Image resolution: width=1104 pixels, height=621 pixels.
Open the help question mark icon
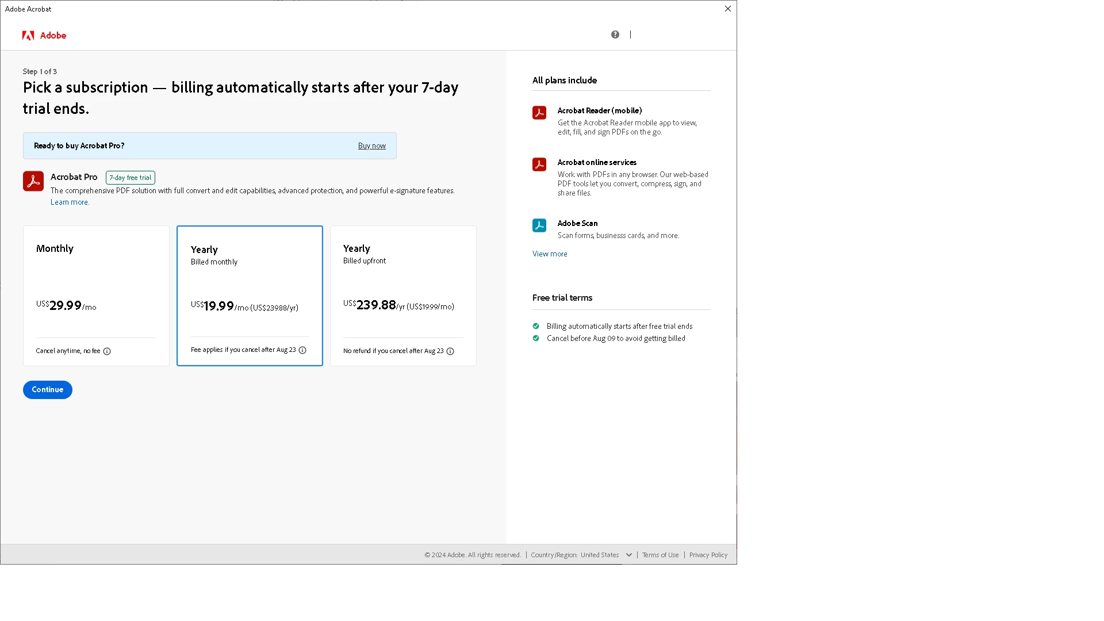click(615, 34)
